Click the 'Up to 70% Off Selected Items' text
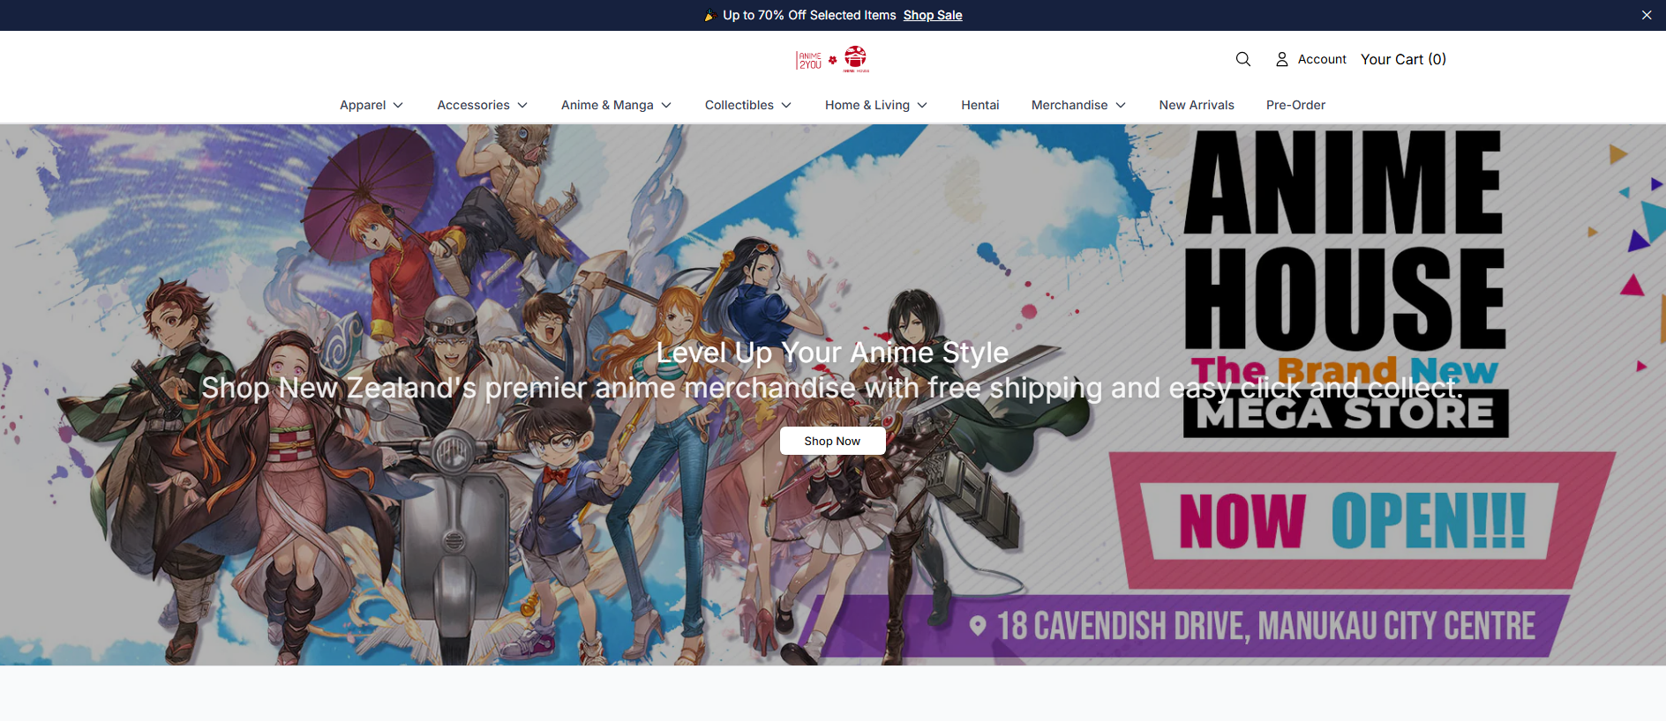Image resolution: width=1666 pixels, height=721 pixels. pos(809,15)
